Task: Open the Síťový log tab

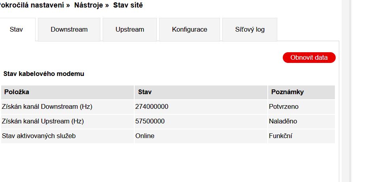Action: 250,29
